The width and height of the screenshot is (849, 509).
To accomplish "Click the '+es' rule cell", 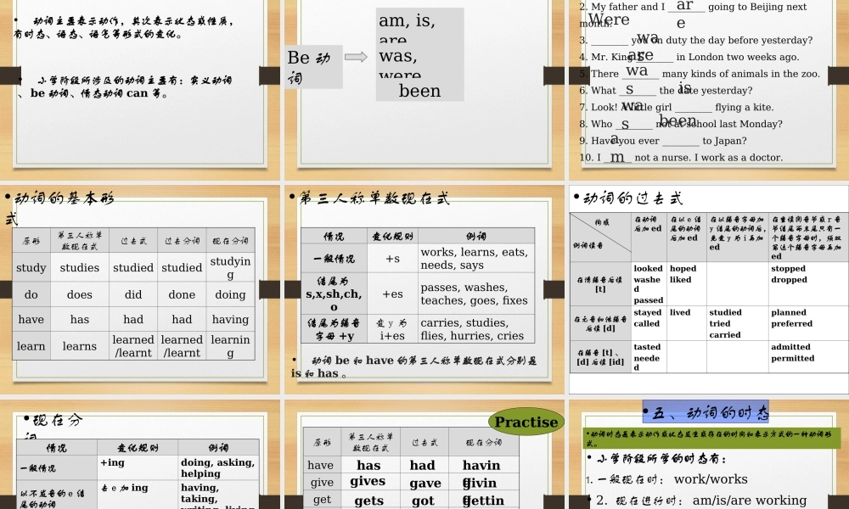I will click(x=392, y=294).
